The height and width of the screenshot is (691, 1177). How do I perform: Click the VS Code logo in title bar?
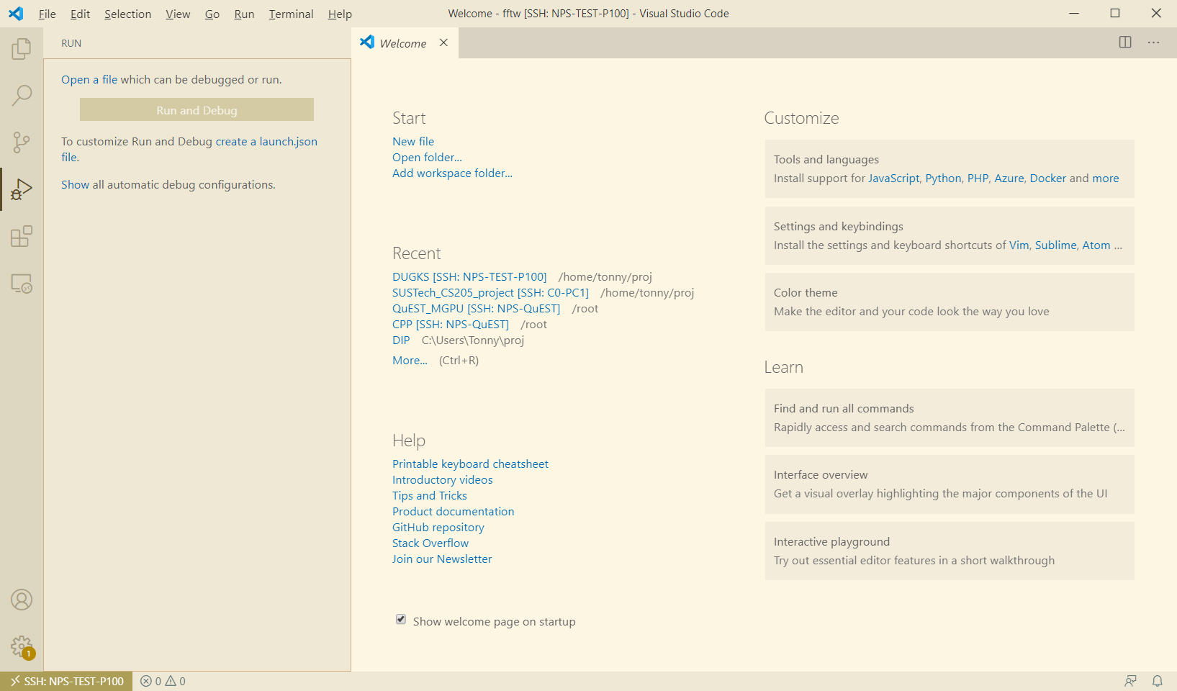point(16,14)
